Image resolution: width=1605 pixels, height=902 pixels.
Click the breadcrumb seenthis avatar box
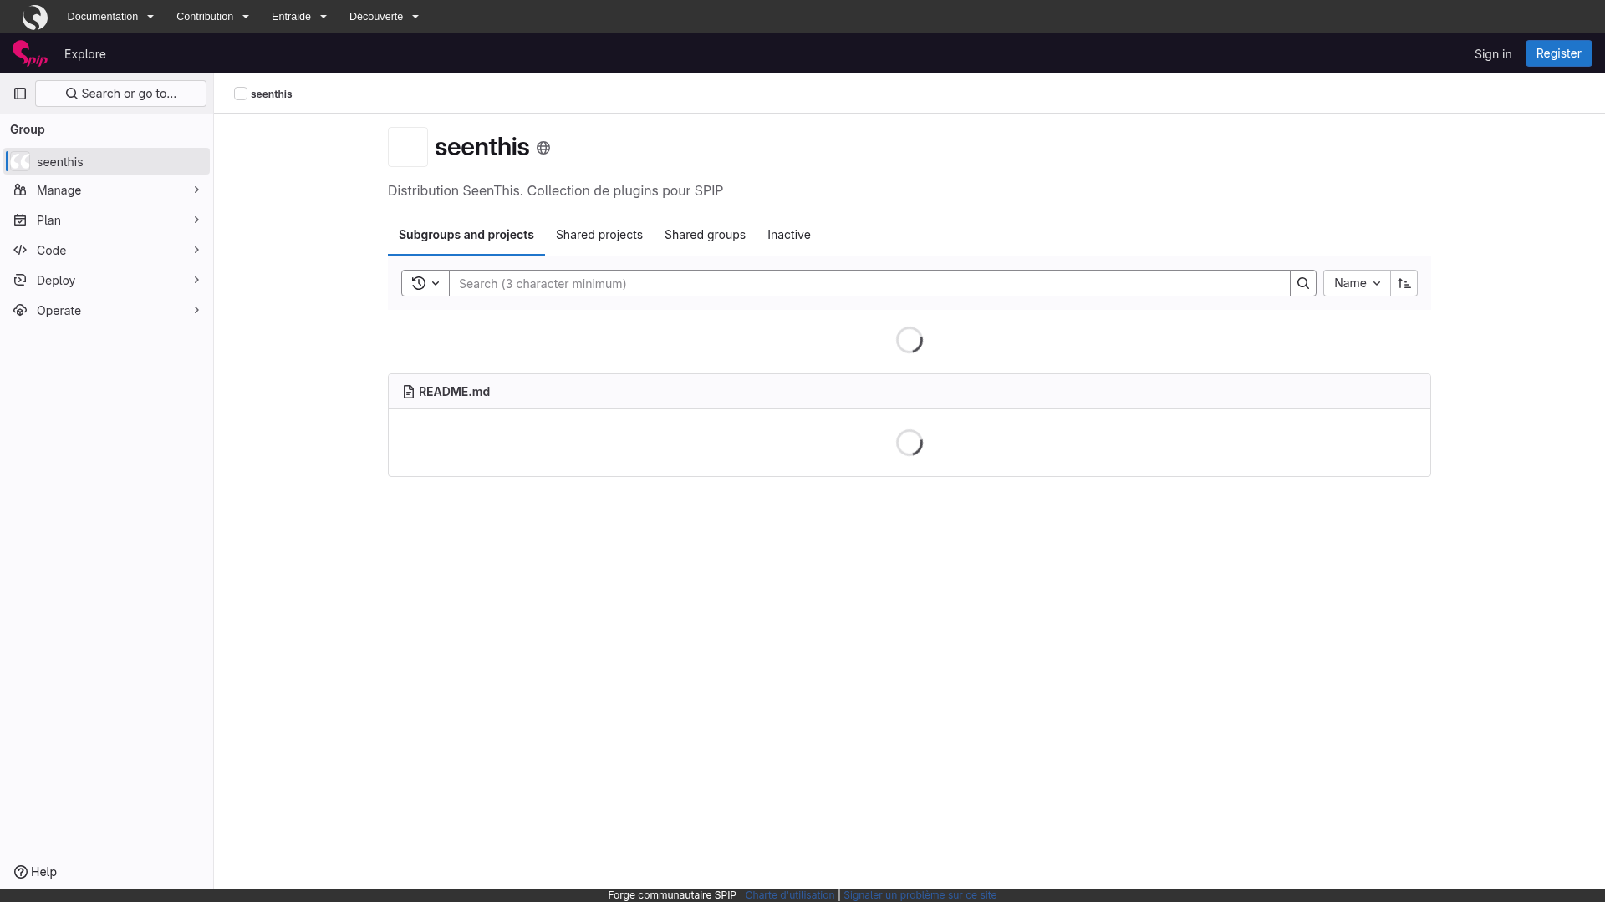[x=241, y=94]
